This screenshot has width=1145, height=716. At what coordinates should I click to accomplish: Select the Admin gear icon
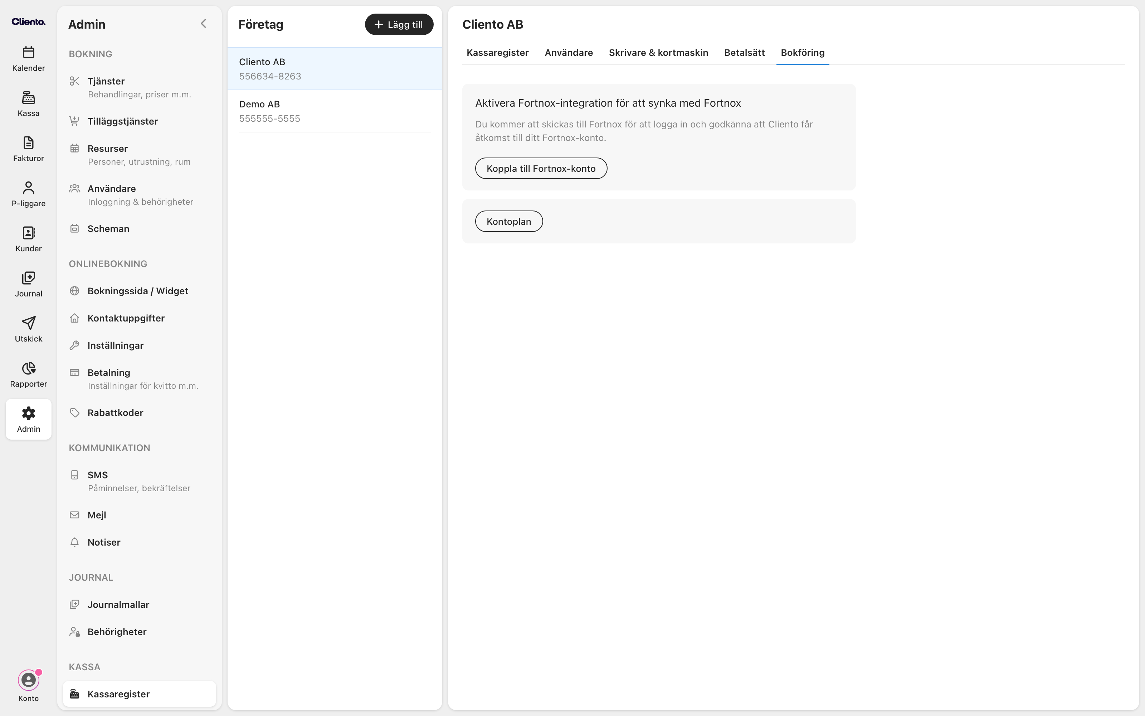point(28,413)
